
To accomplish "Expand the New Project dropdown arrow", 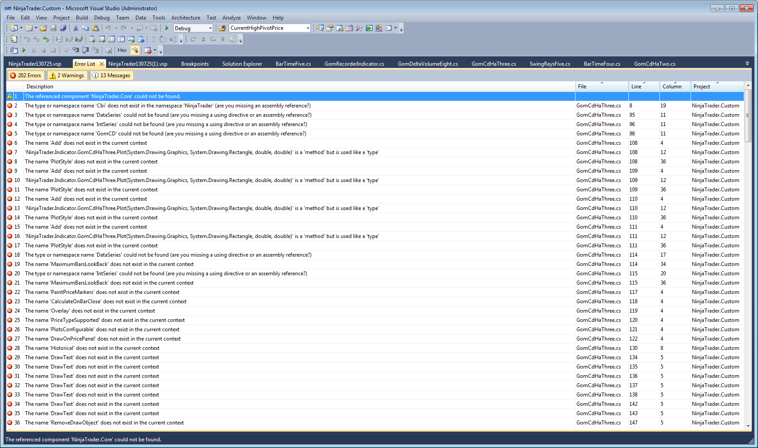I will click(x=21, y=28).
